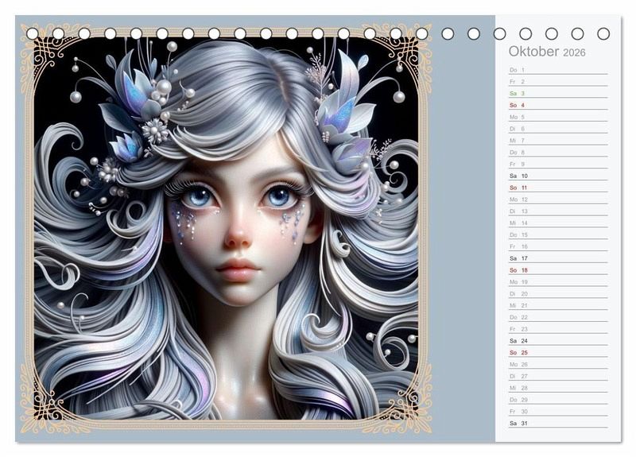Click the year "2026" in the header
The height and width of the screenshot is (457, 636).
[x=574, y=52]
